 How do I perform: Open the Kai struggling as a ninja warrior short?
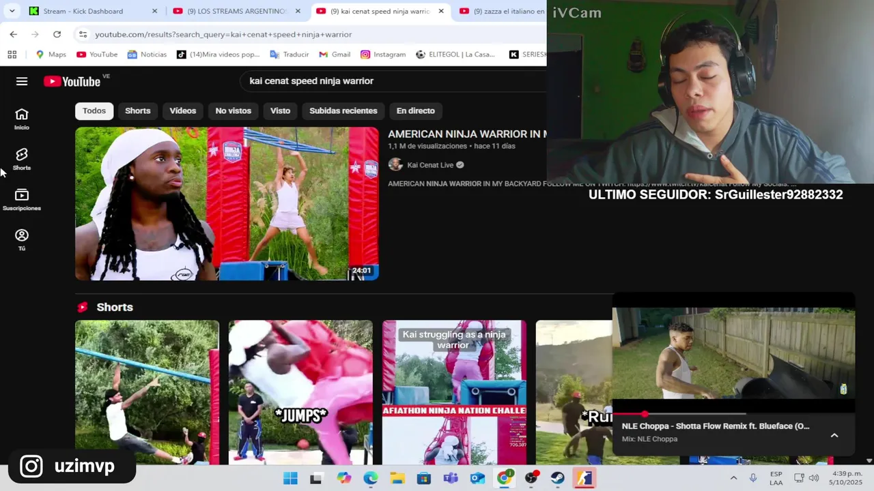(454, 392)
